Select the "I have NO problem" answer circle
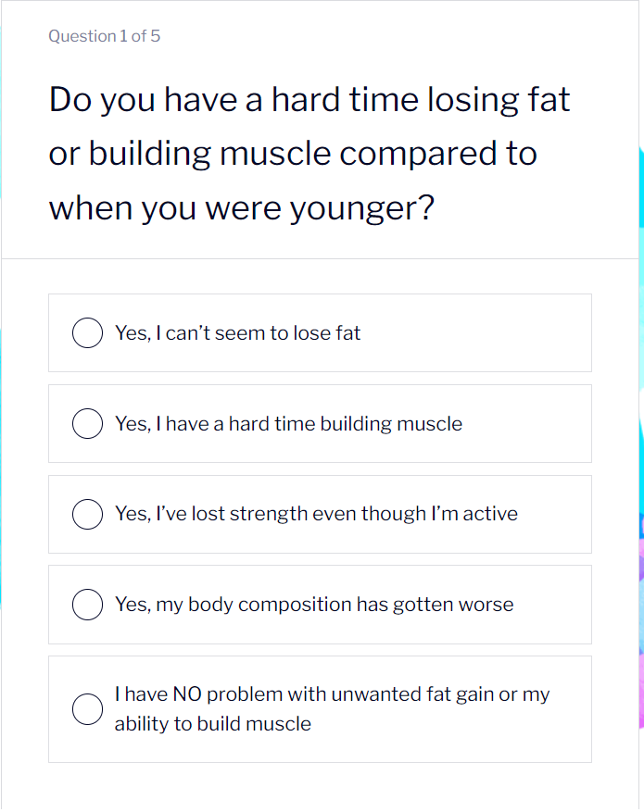Viewport: 644px width, 812px height. point(87,709)
